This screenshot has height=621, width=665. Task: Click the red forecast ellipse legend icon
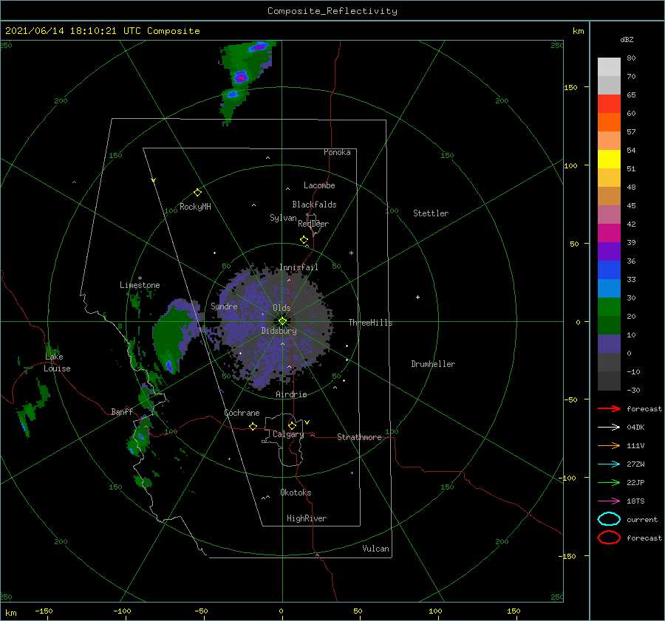609,538
